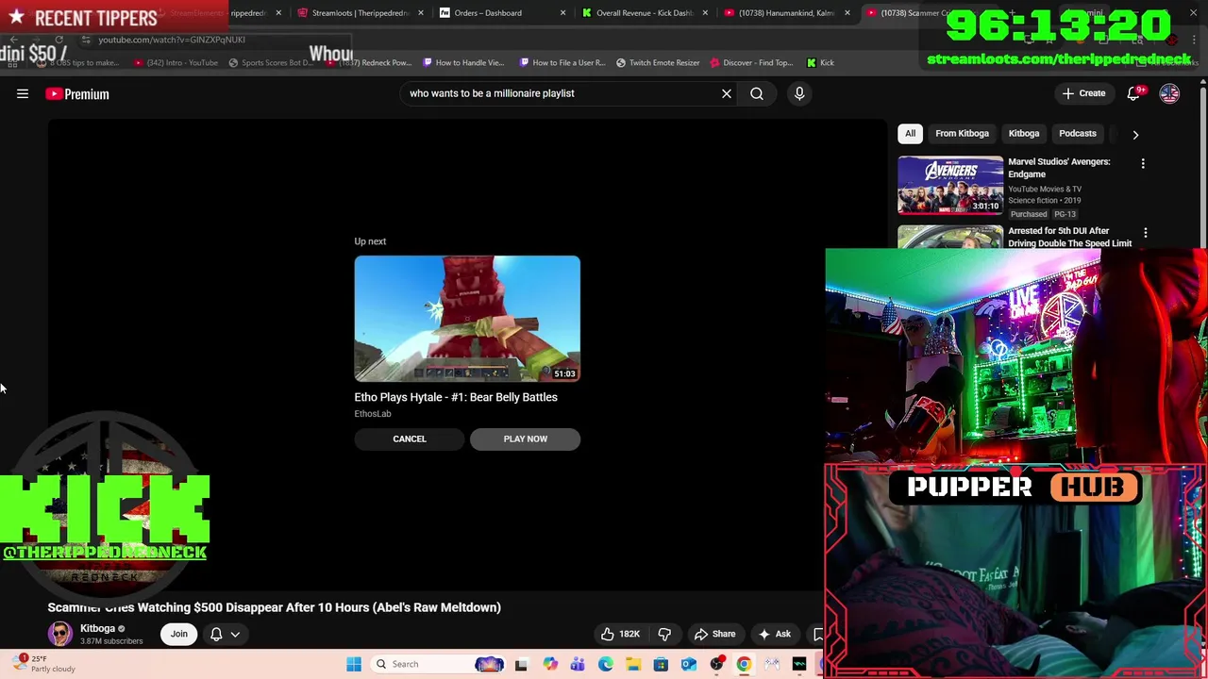
Task: Open the (342) Intro - YouTube bookmark
Action: [176, 62]
